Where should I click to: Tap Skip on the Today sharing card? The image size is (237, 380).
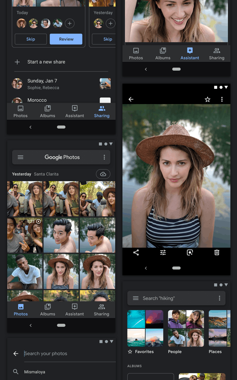click(x=31, y=39)
